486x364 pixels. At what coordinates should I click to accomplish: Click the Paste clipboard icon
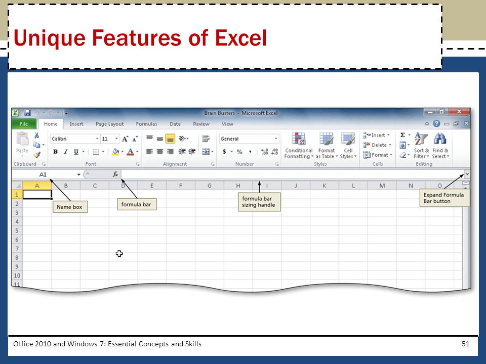pyautogui.click(x=22, y=139)
